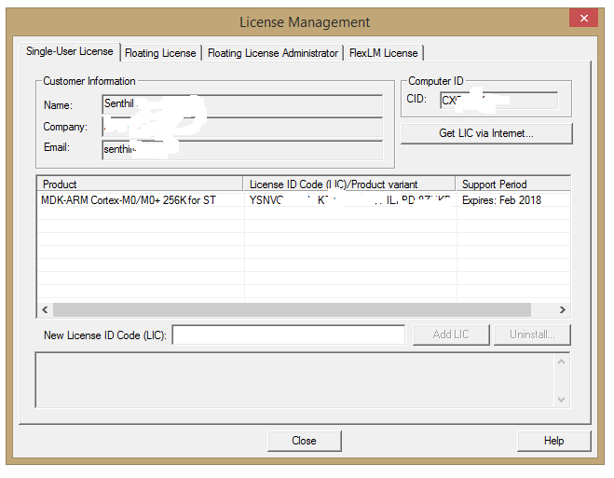Click the message box scroll down arrow
Viewport: 614px width, 478px height.
(x=561, y=400)
